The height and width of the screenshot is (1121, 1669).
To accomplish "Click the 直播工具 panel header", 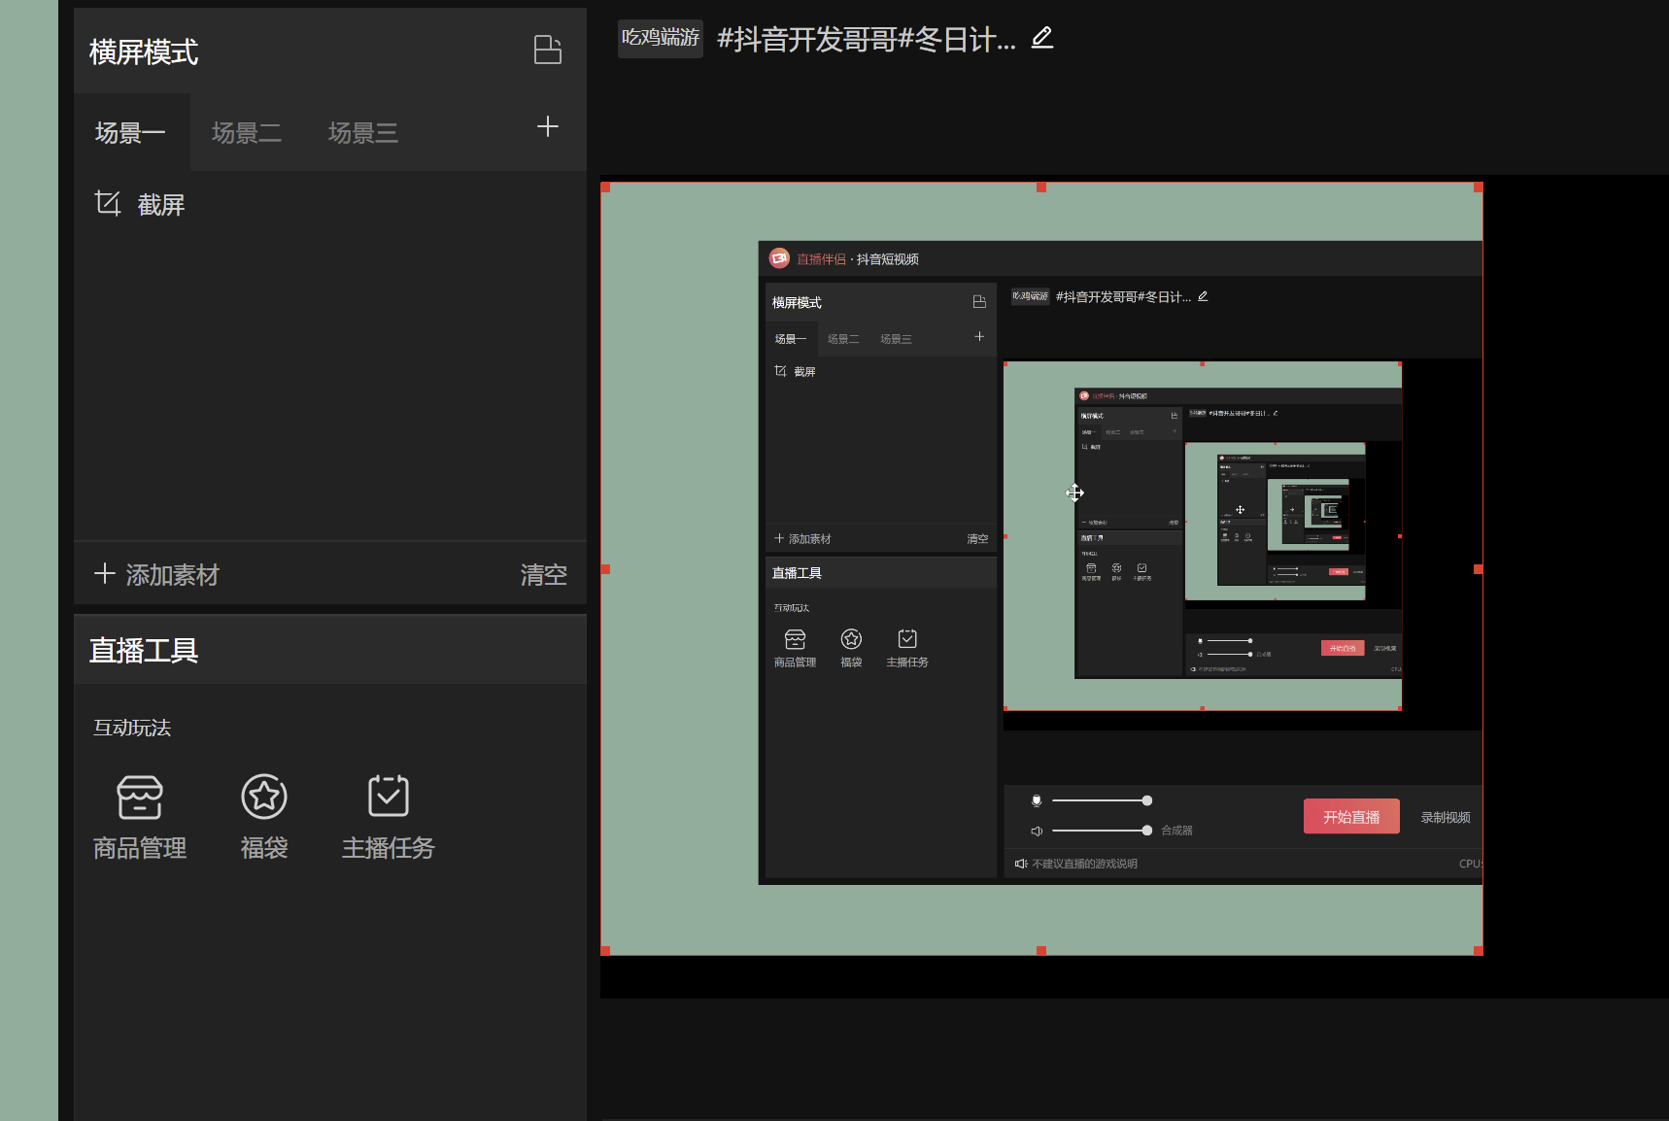I will (x=144, y=651).
